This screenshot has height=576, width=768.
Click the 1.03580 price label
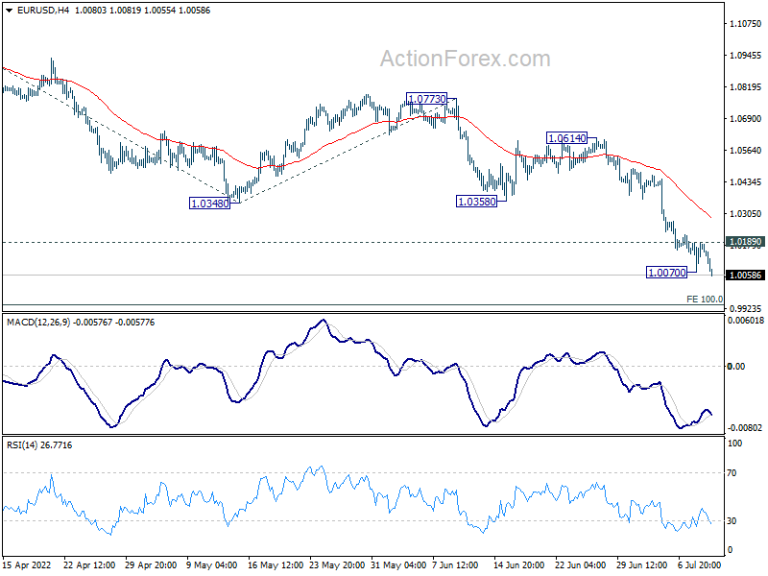click(x=476, y=202)
